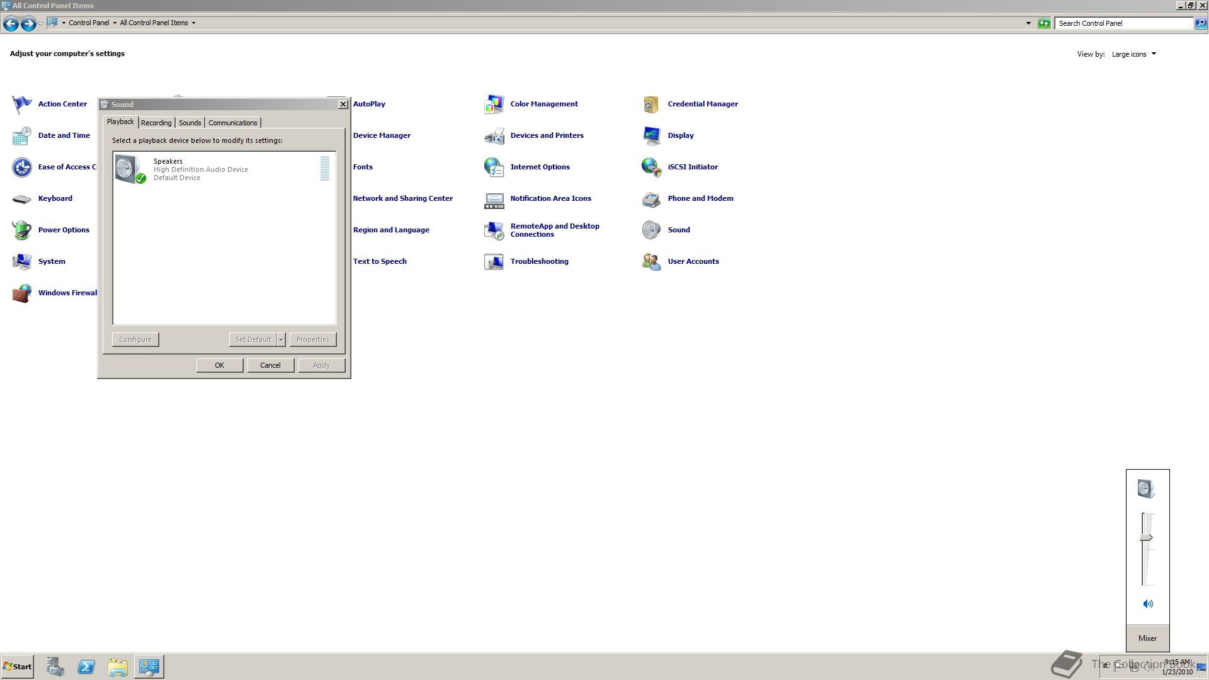Image resolution: width=1209 pixels, height=680 pixels.
Task: Click the Control Panel taskbar button
Action: click(x=149, y=667)
